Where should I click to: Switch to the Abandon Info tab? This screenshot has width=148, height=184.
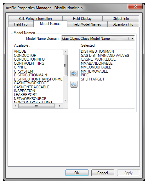click(x=123, y=24)
